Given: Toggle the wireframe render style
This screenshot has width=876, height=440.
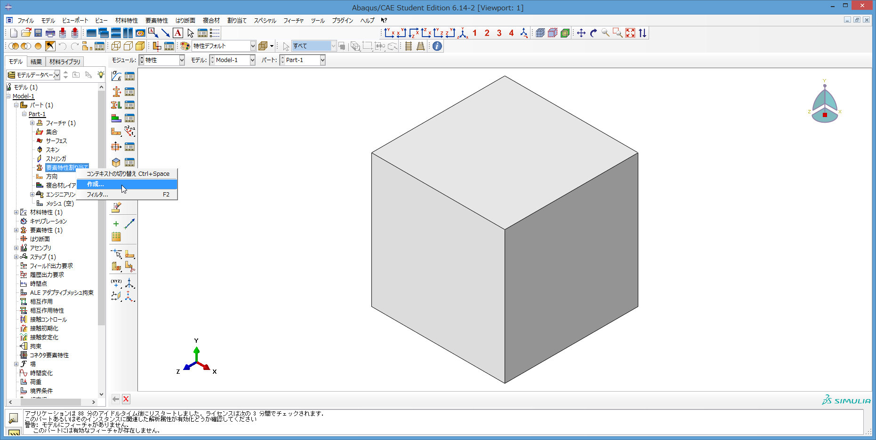Looking at the screenshot, I should [116, 46].
